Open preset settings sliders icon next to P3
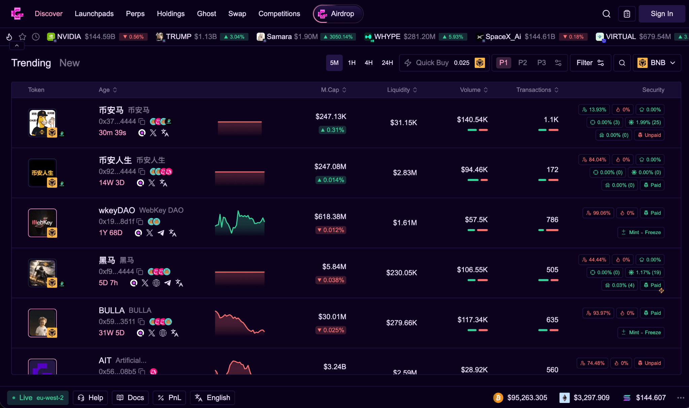Screen dimensions: 689x408 (x=558, y=63)
